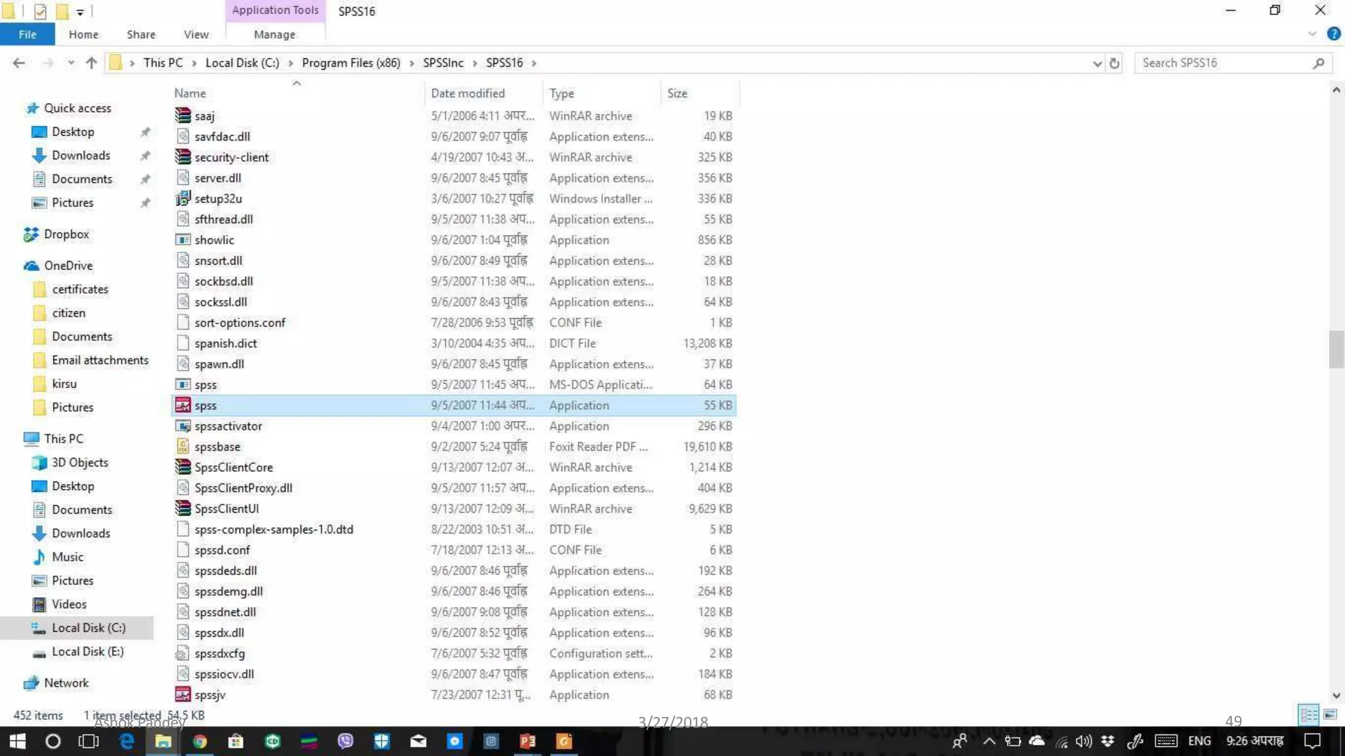Open Google Chrome from taskbar
The image size is (1345, 756).
click(200, 742)
